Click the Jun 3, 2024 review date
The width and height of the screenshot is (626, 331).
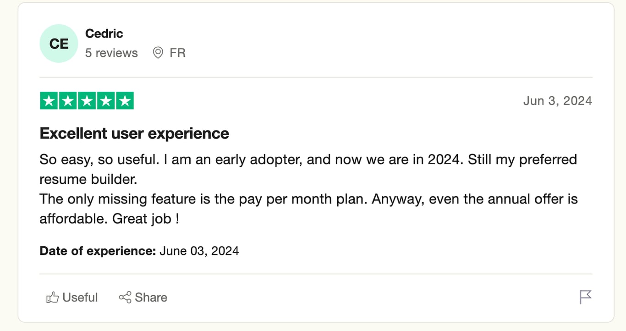click(557, 101)
